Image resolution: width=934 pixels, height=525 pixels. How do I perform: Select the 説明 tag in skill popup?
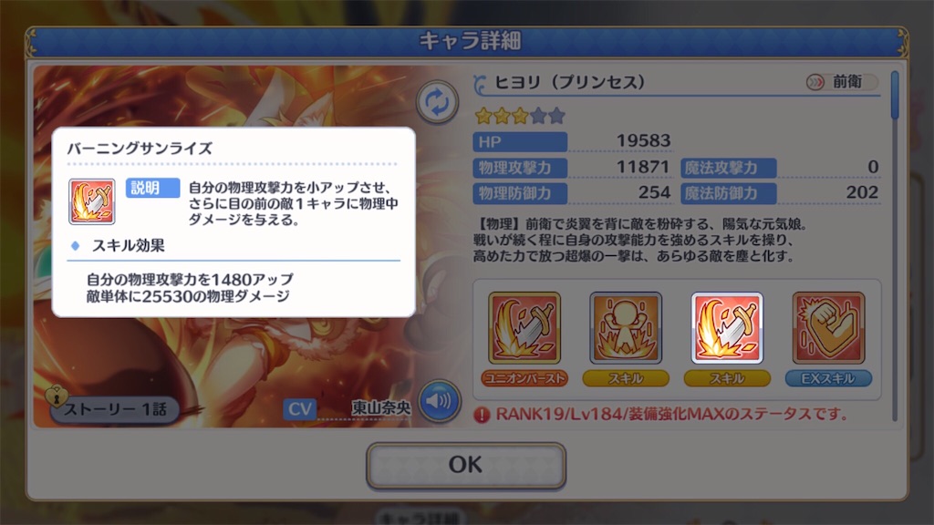[152, 188]
